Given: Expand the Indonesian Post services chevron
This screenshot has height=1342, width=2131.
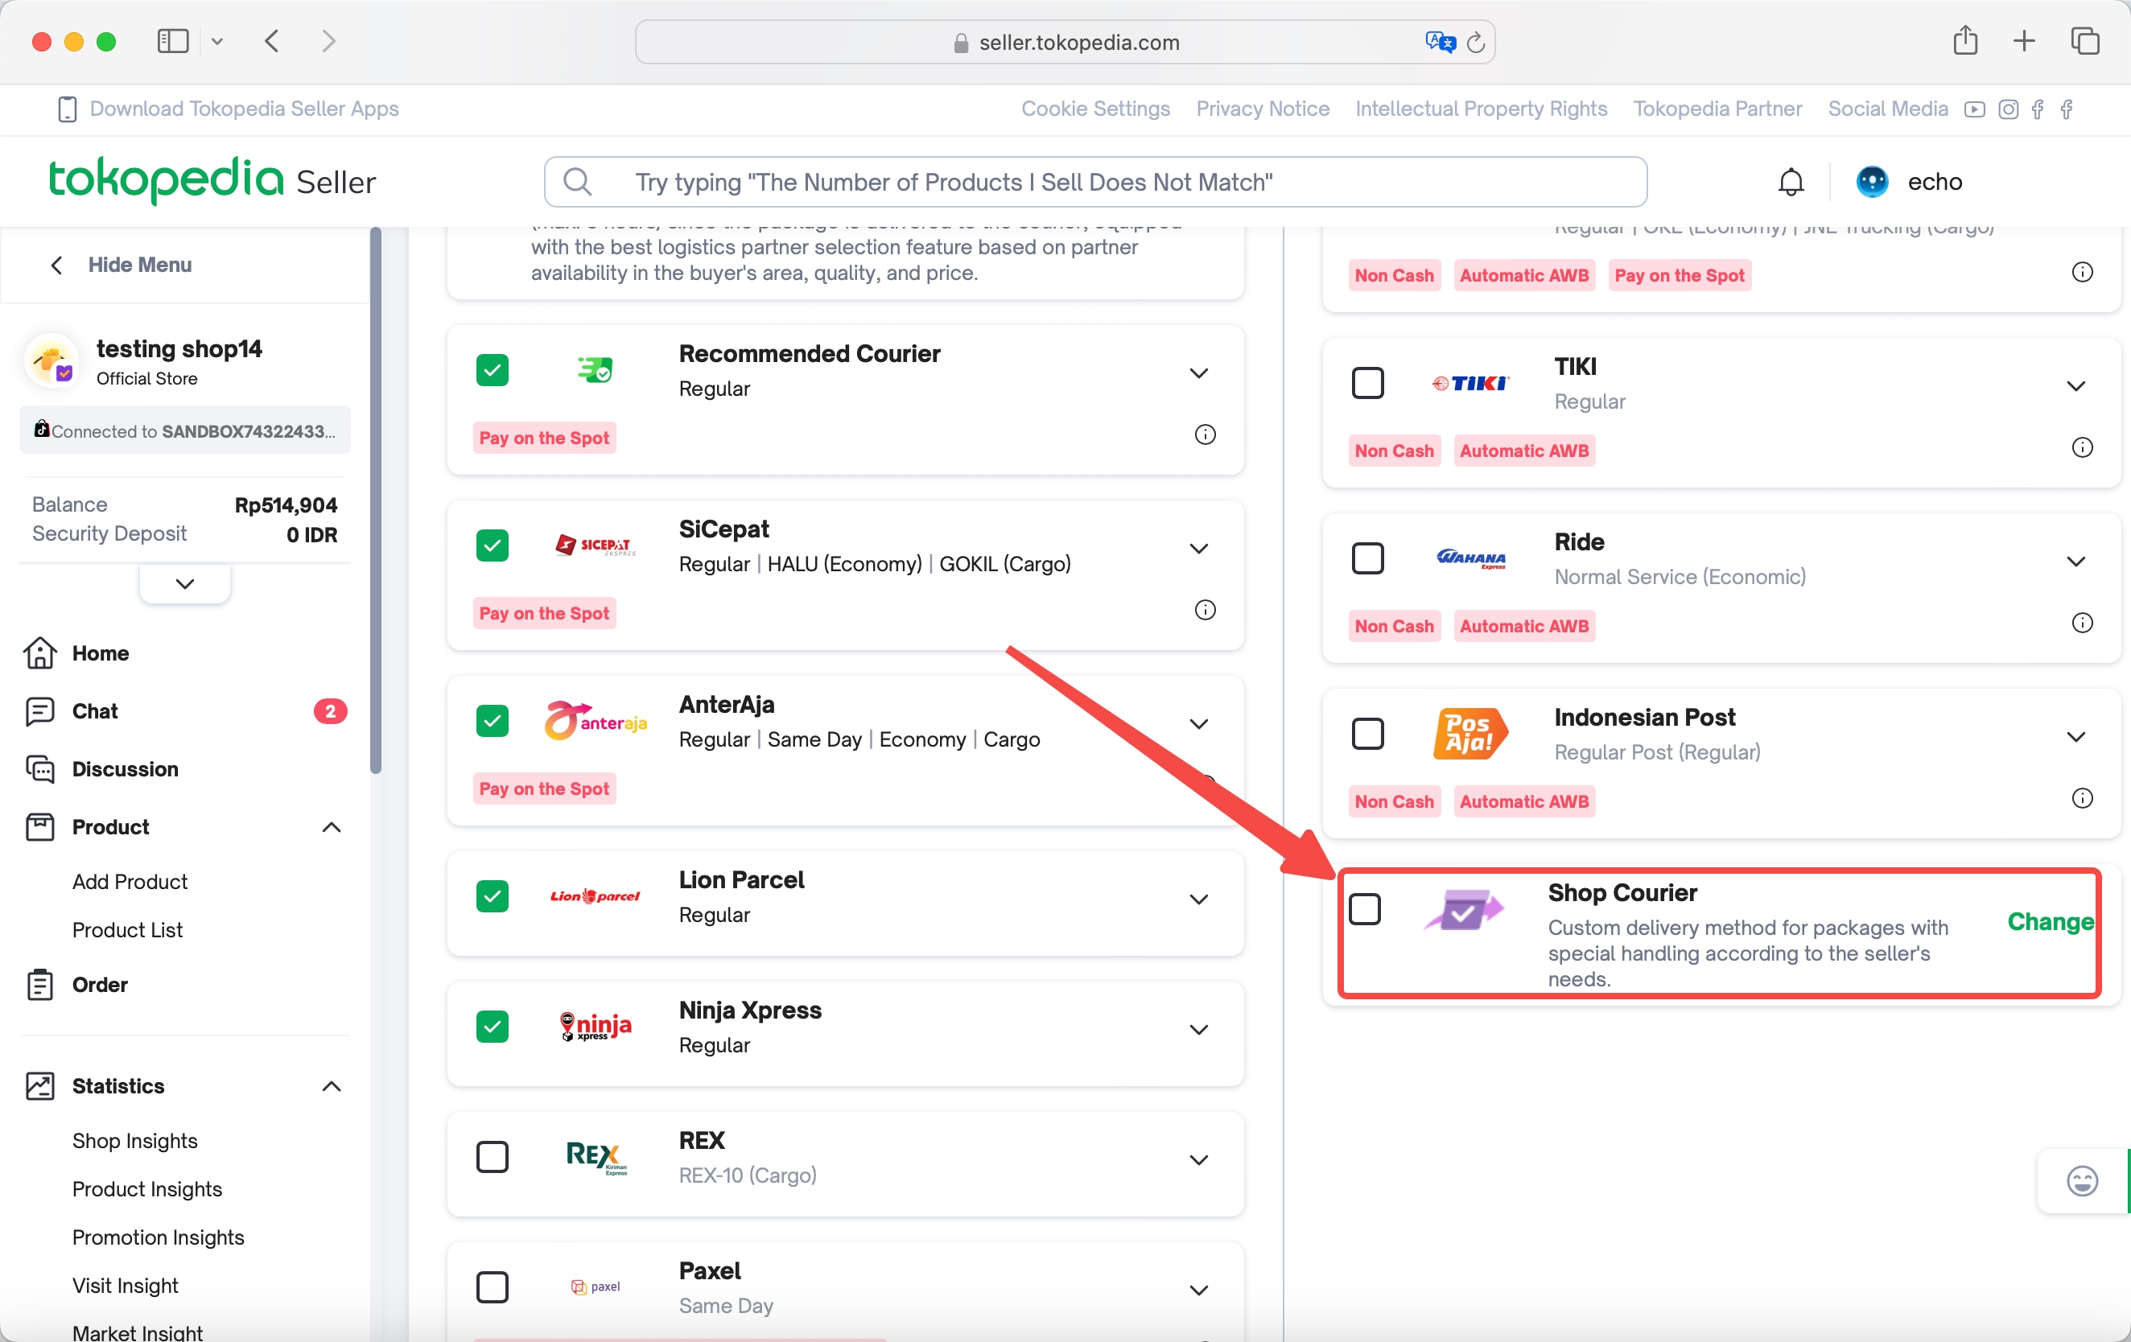Looking at the screenshot, I should [2075, 737].
